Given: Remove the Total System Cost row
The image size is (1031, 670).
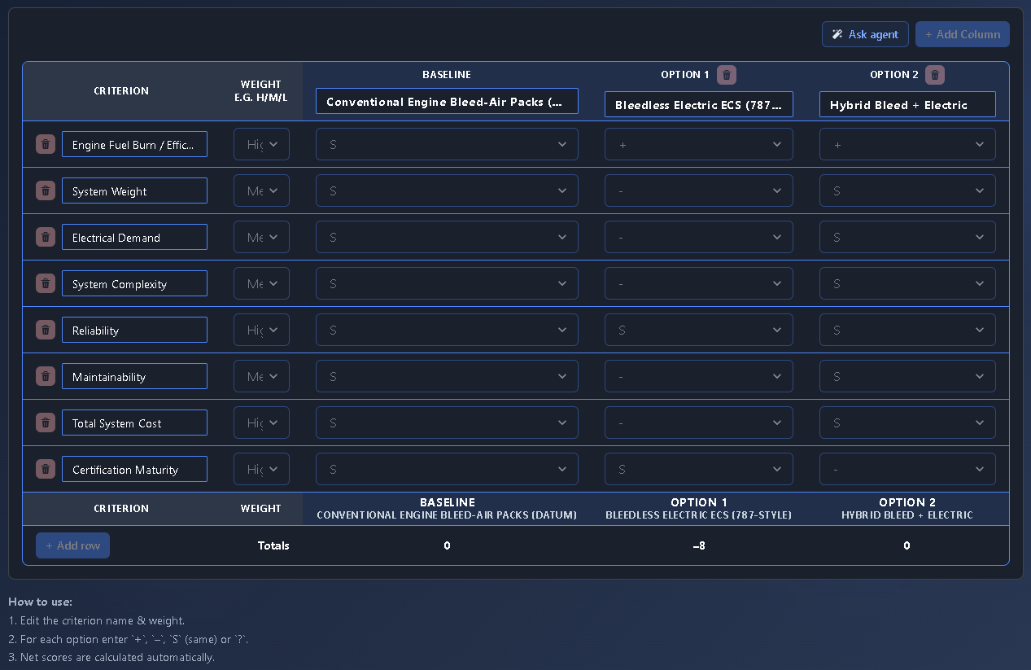Looking at the screenshot, I should (46, 423).
